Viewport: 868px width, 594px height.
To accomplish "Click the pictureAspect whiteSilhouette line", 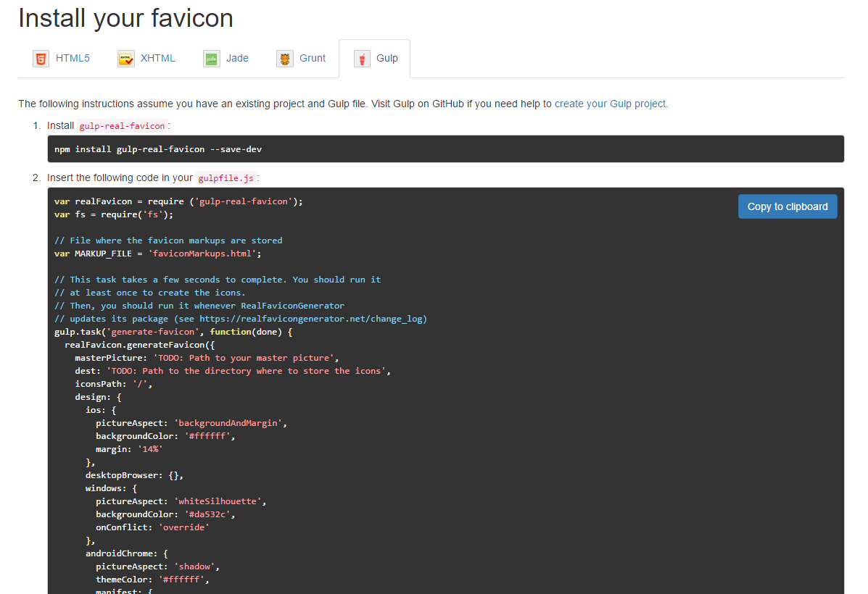I will pyautogui.click(x=181, y=501).
